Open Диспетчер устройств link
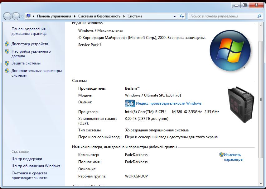The width and height of the screenshot is (266, 189). pos(30,44)
